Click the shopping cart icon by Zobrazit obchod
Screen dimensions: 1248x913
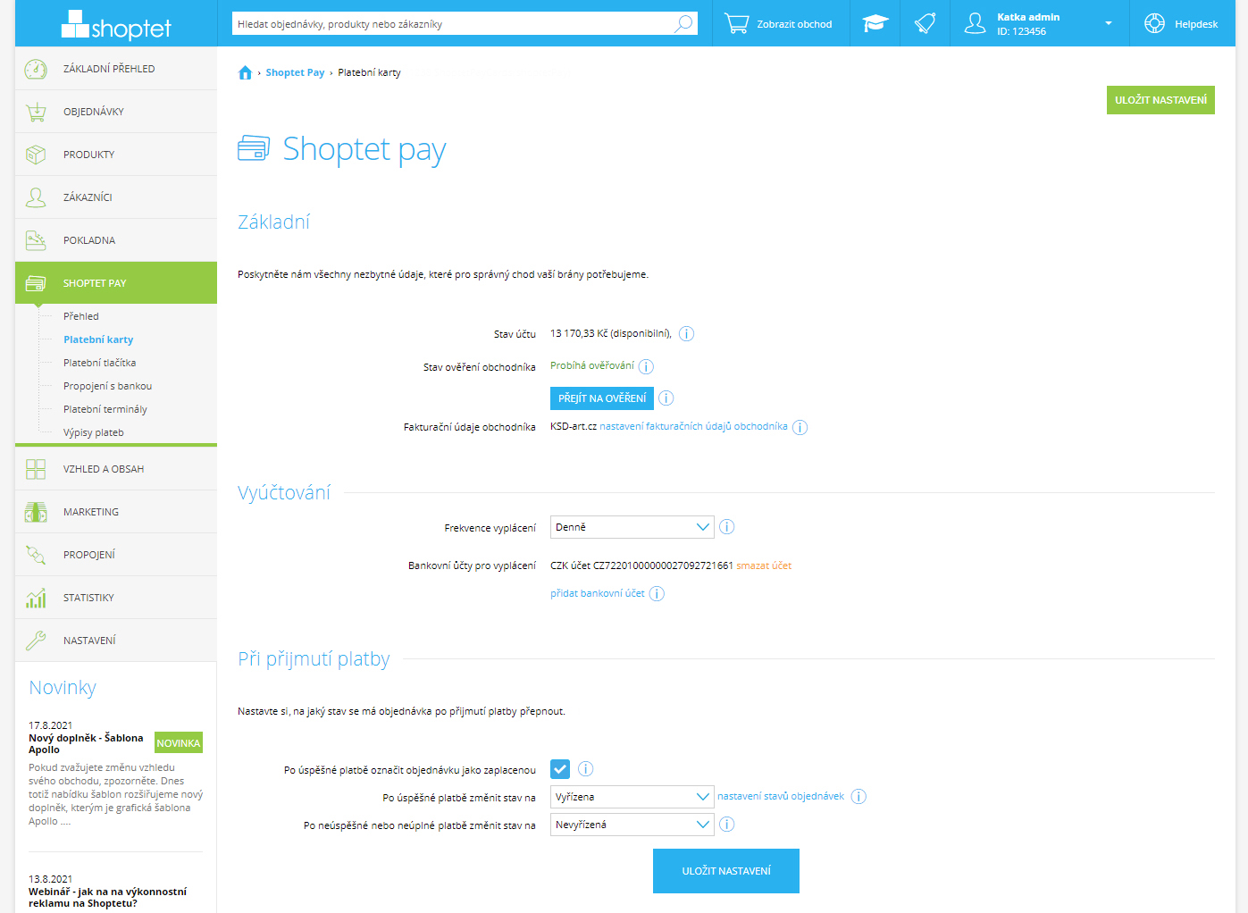point(736,23)
